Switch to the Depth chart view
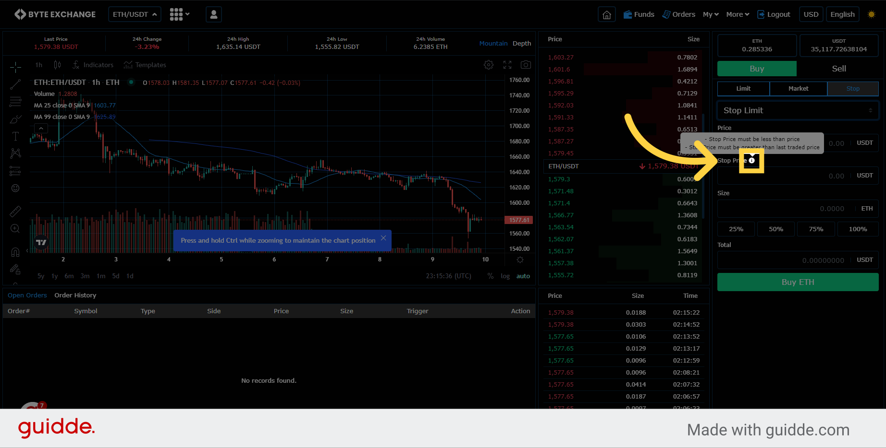 522,43
